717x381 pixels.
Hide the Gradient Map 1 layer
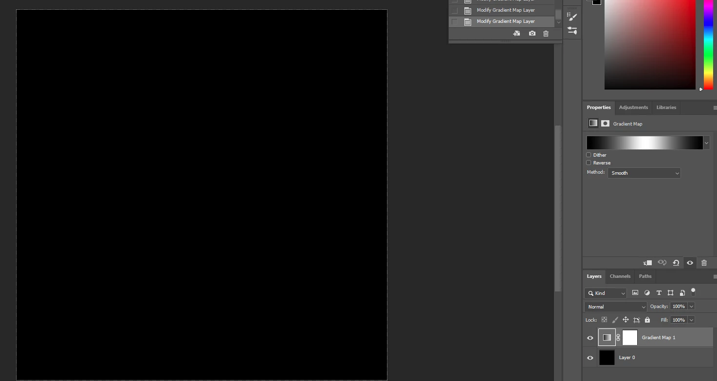click(x=590, y=338)
